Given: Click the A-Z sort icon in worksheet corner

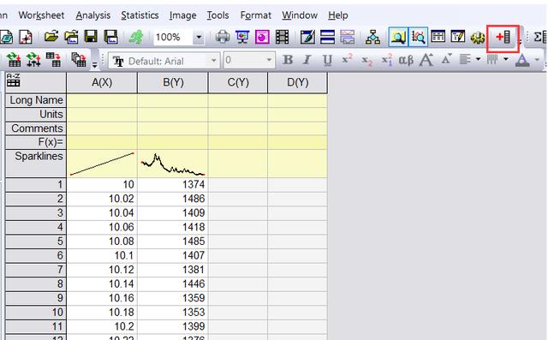Looking at the screenshot, I should pos(14,80).
